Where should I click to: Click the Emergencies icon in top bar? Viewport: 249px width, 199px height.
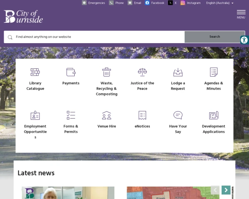point(84,3)
